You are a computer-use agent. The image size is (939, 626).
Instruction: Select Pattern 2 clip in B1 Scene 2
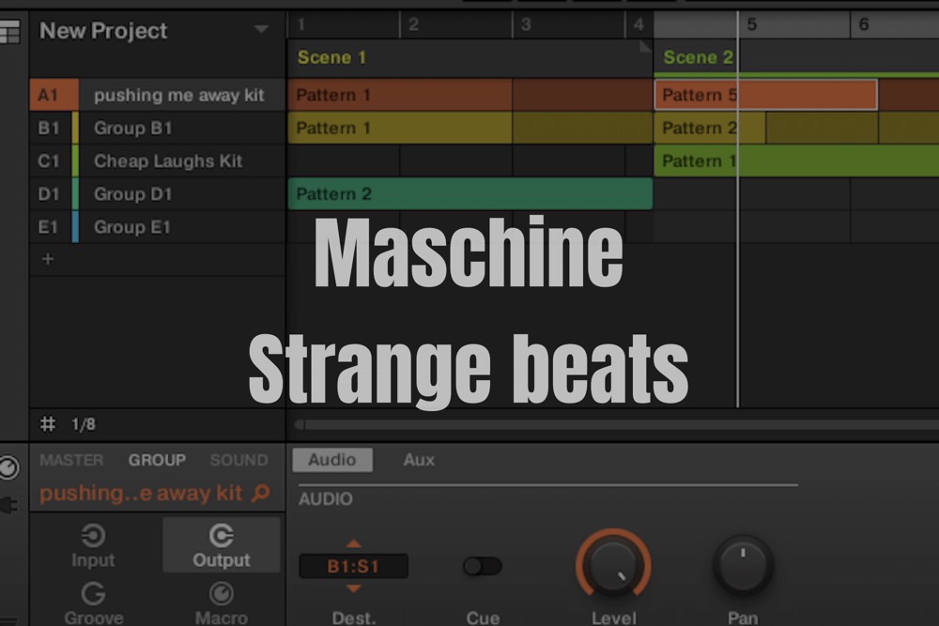point(710,128)
